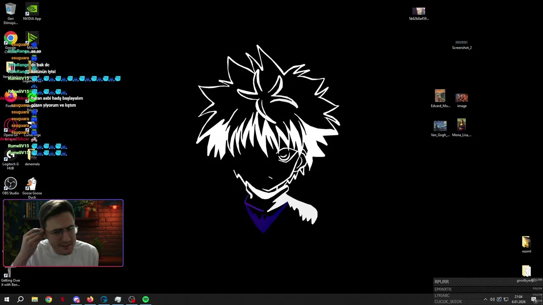Click the CUCUK_SEEOK name in the follower list
The height and width of the screenshot is (305, 543).
[448, 302]
